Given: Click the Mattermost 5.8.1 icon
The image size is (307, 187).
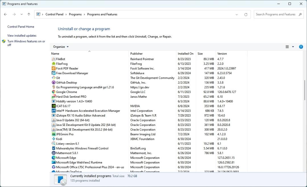Looking at the screenshot, I should pyautogui.click(x=53, y=153).
